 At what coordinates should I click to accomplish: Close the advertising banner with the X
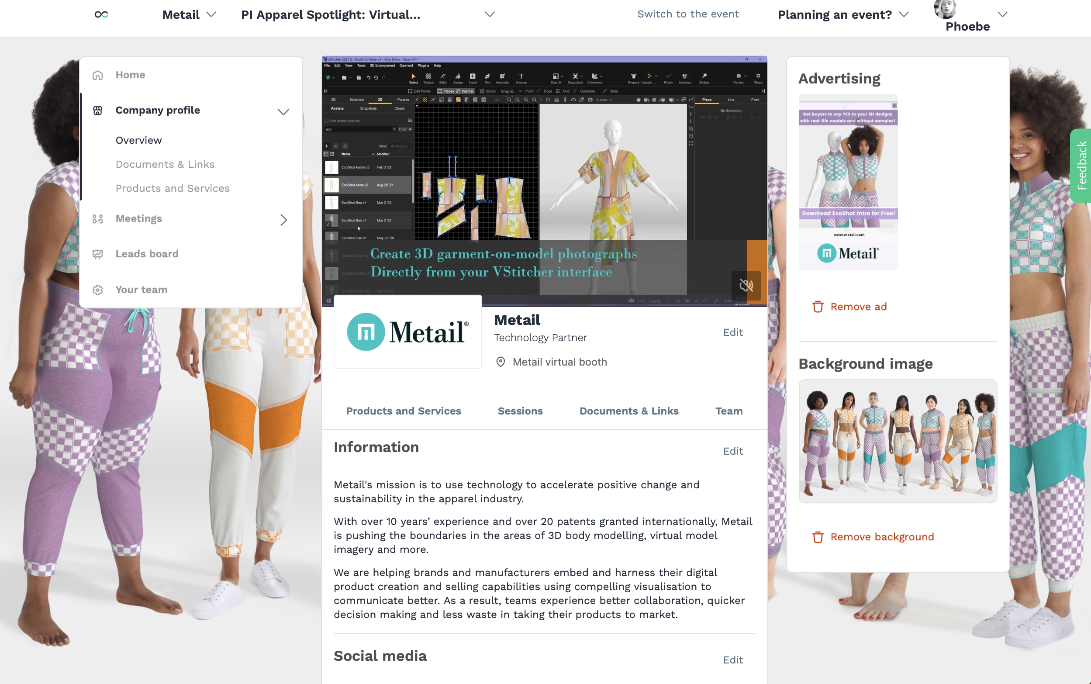coord(894,105)
